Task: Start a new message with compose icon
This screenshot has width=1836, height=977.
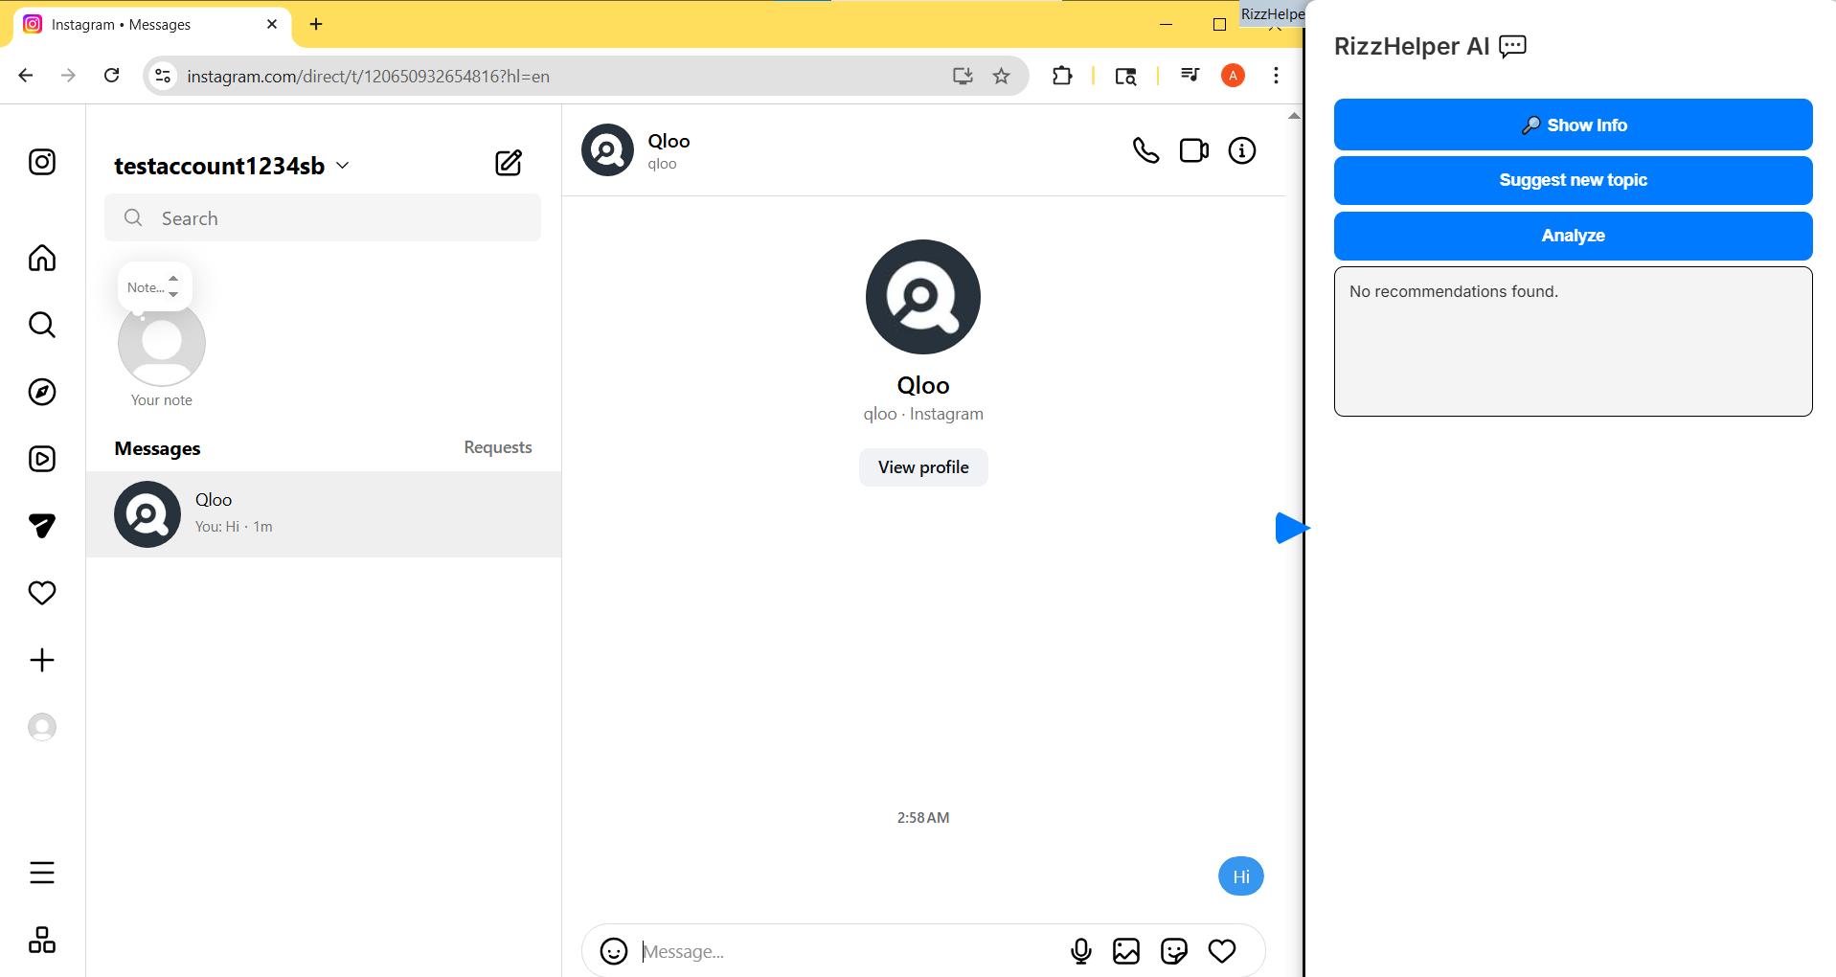Action: point(509,163)
